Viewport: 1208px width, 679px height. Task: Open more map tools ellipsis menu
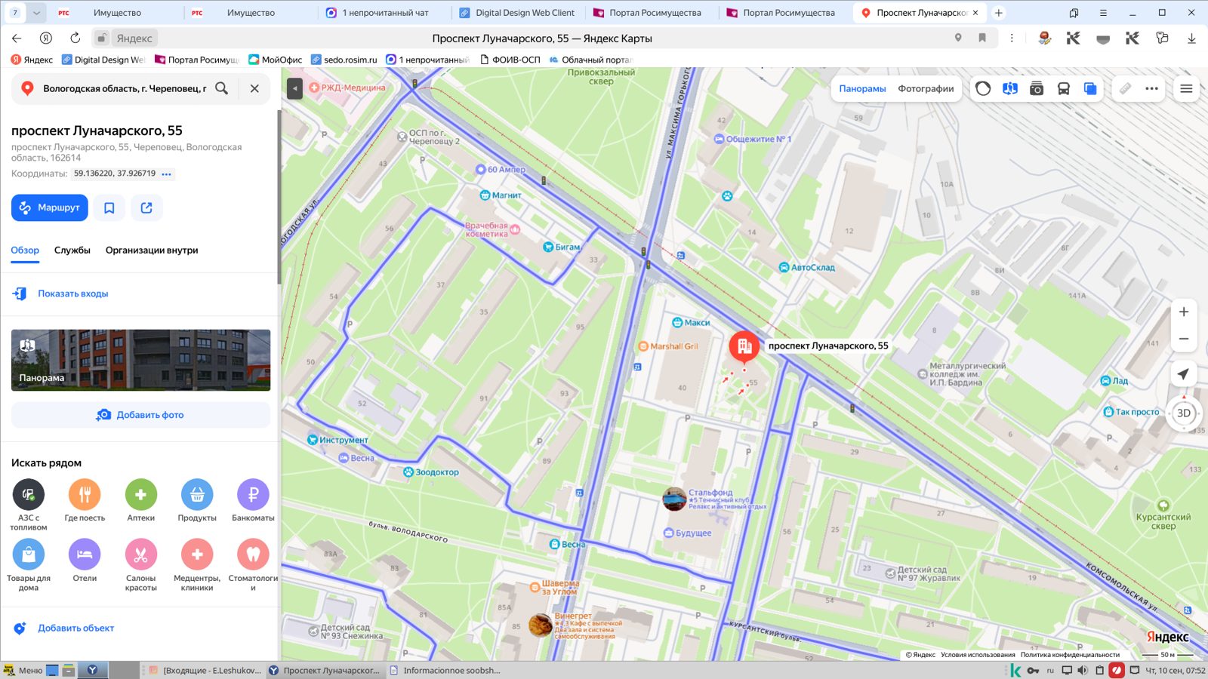click(x=1151, y=88)
